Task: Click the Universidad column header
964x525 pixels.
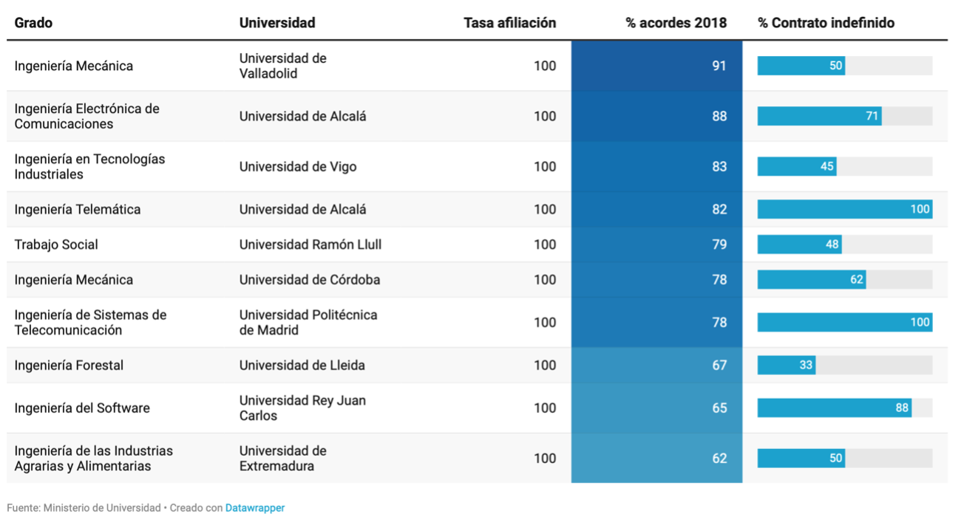Action: [x=277, y=23]
